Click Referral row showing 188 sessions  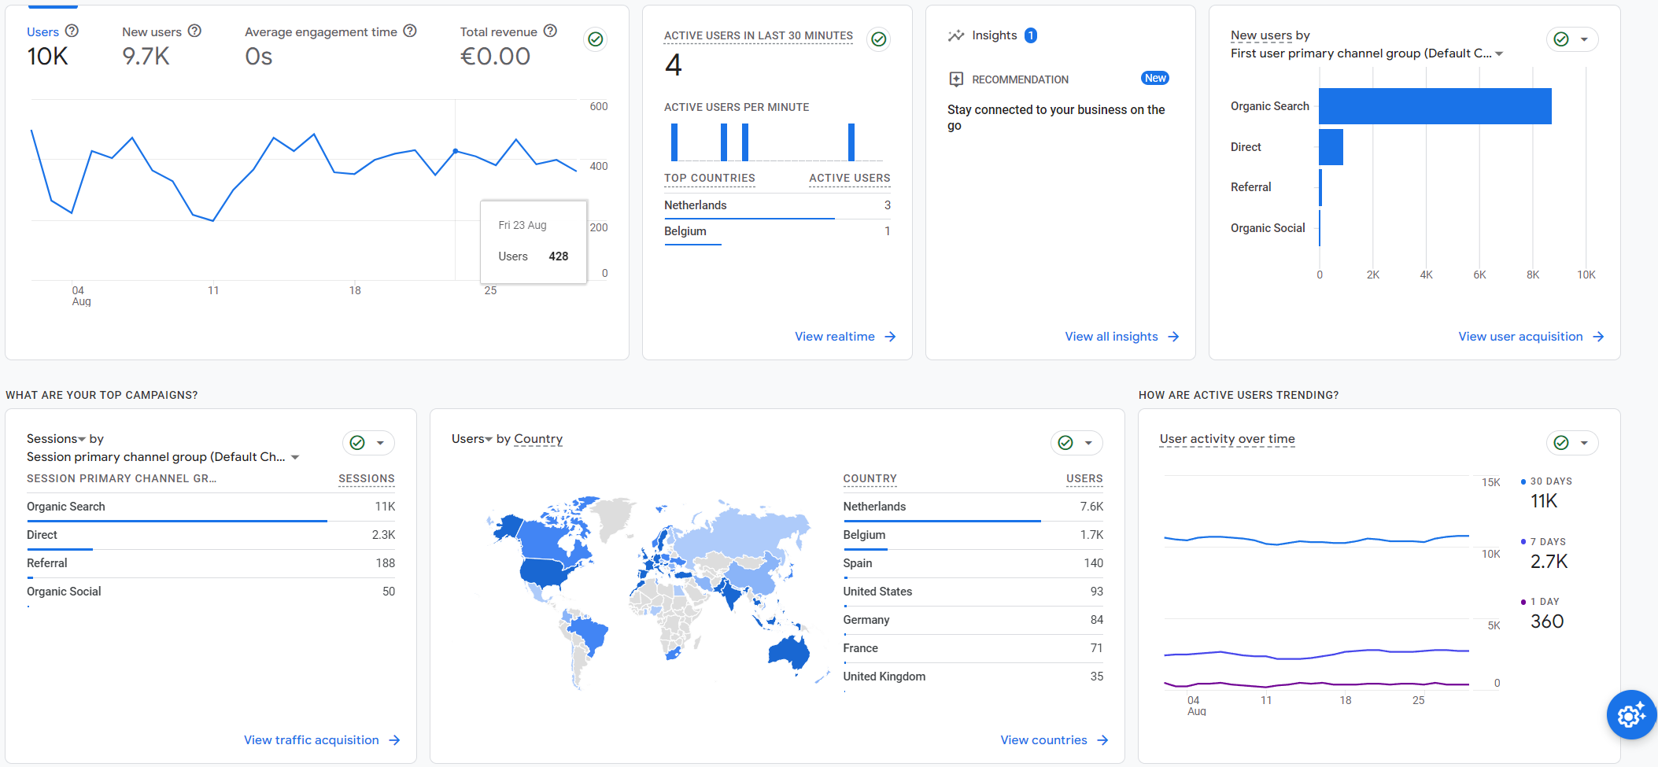pyautogui.click(x=211, y=563)
